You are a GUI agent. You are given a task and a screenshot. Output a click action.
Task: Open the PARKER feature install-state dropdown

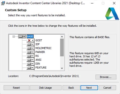[x=30, y=52]
